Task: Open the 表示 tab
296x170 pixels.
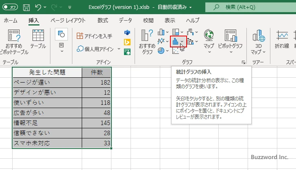Action: point(170,20)
